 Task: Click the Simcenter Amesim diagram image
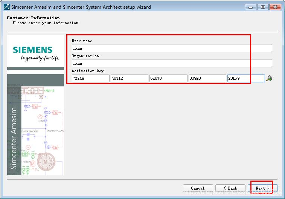(x=35, y=125)
